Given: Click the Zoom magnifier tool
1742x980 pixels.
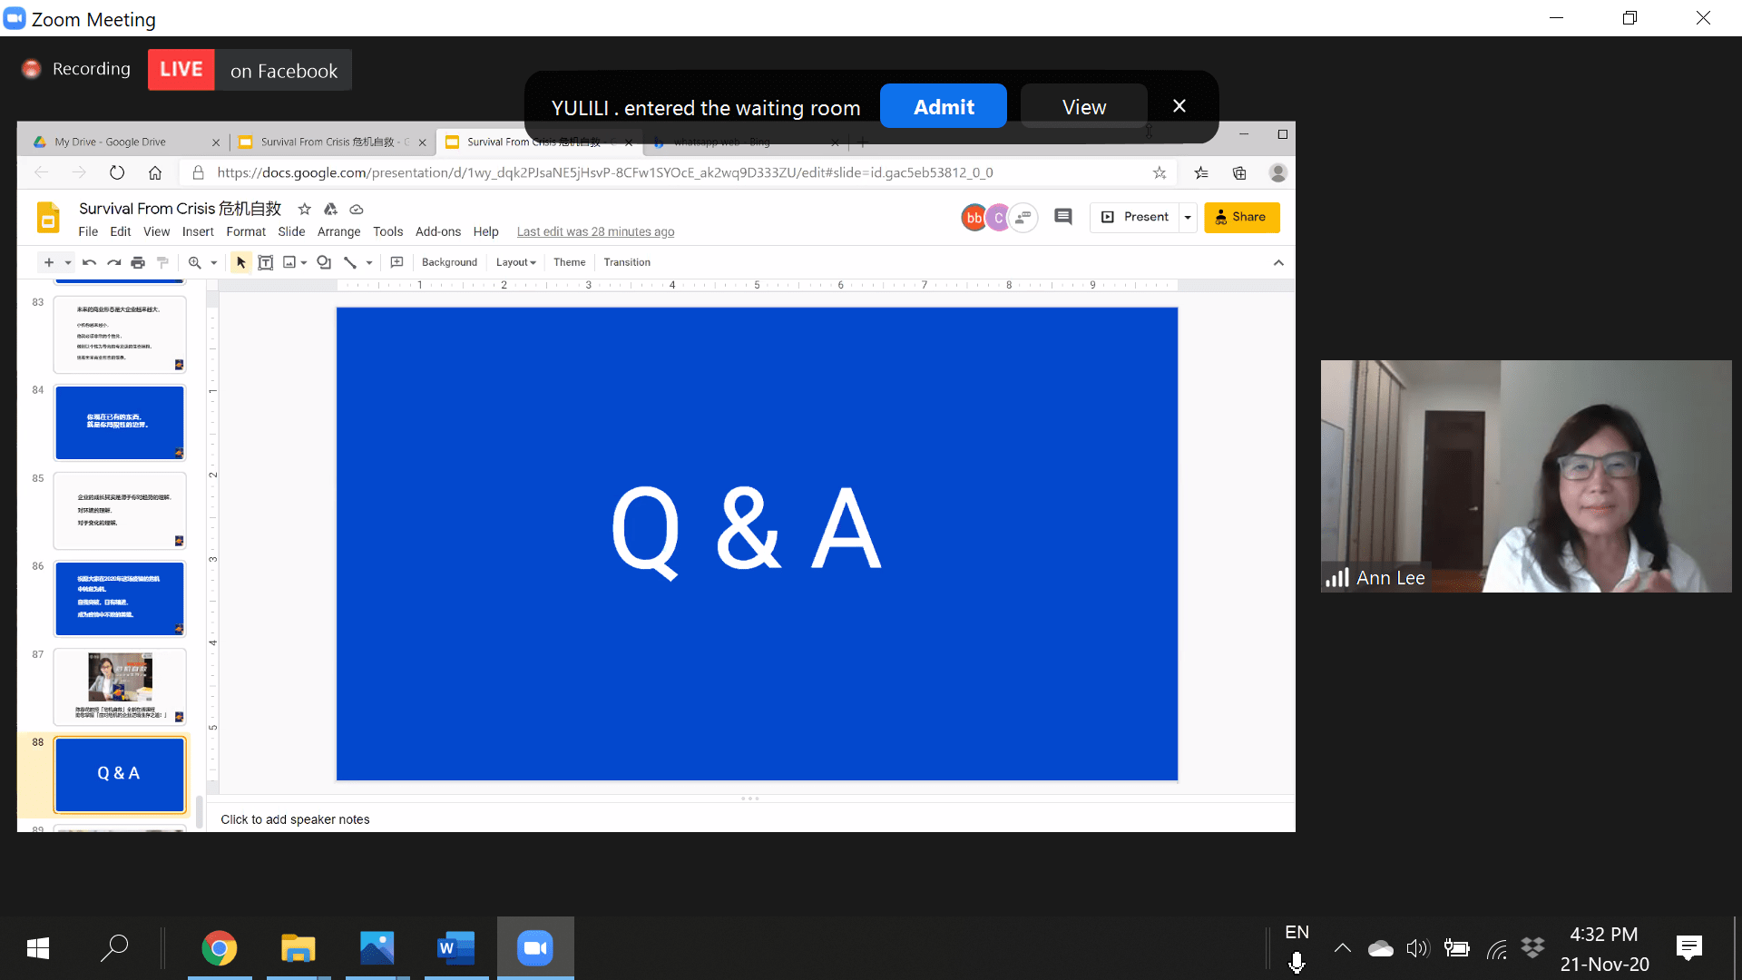Looking at the screenshot, I should pos(194,262).
